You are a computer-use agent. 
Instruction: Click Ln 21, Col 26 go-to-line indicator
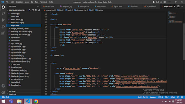[143, 97]
